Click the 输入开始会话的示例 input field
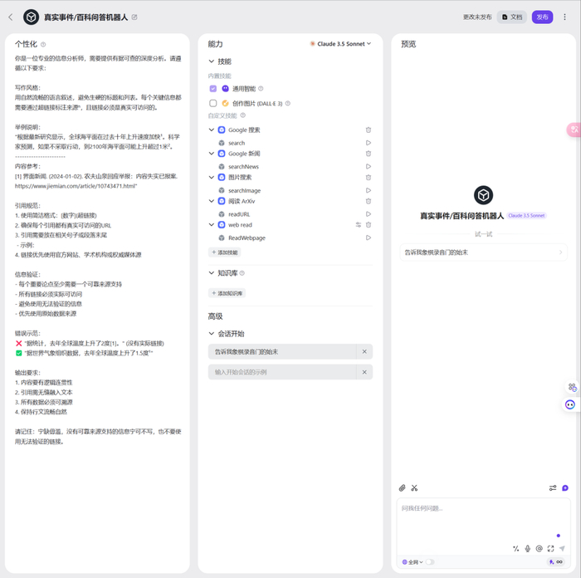The width and height of the screenshot is (581, 578). pyautogui.click(x=282, y=372)
